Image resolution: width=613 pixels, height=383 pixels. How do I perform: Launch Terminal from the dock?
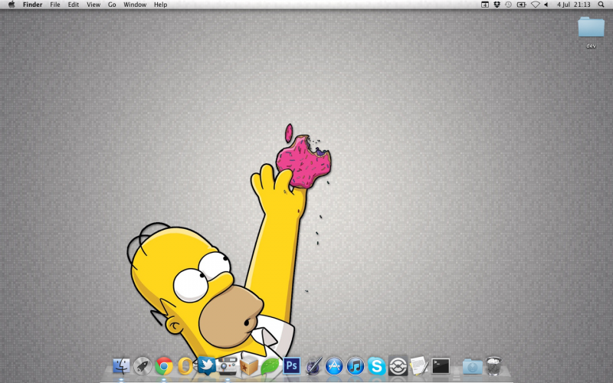[x=441, y=367]
